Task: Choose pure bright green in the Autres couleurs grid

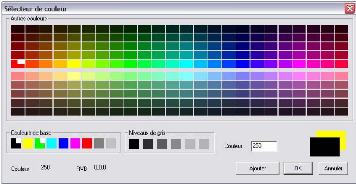Action: click(x=130, y=64)
